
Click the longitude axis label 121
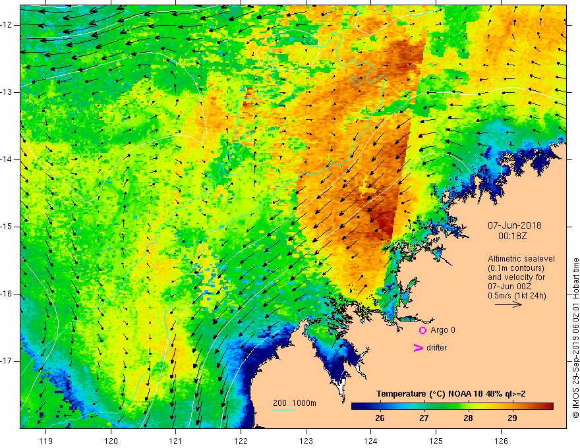[x=176, y=441]
